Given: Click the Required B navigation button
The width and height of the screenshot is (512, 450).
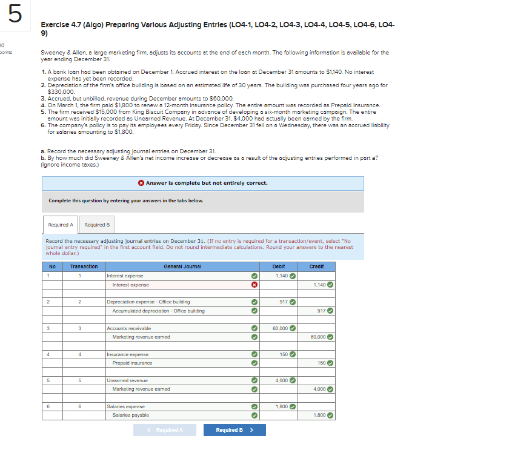Looking at the screenshot, I should [234, 430].
